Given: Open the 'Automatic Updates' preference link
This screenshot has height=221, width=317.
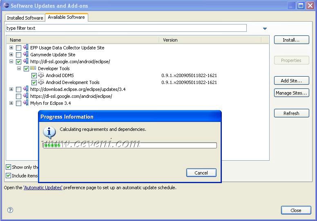Looking at the screenshot, I should pyautogui.click(x=43, y=188).
